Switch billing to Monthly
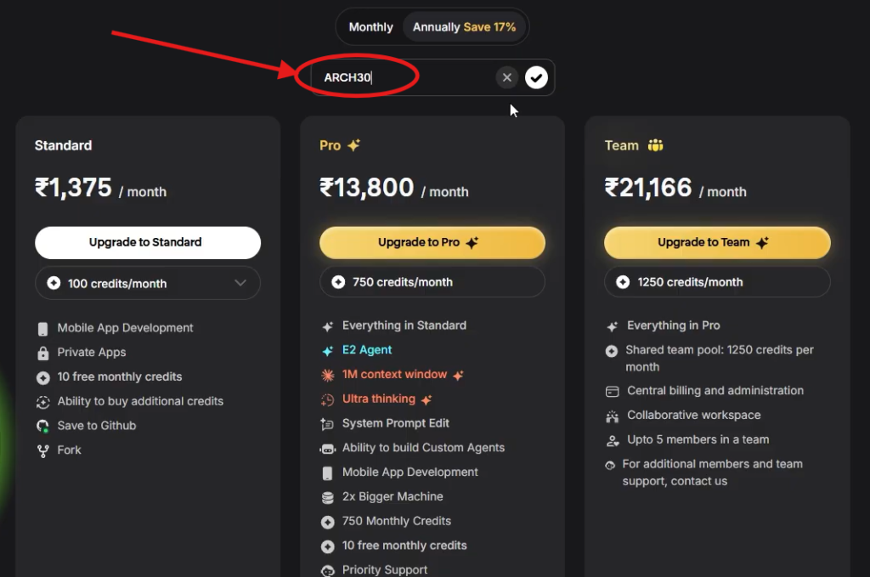 370,26
